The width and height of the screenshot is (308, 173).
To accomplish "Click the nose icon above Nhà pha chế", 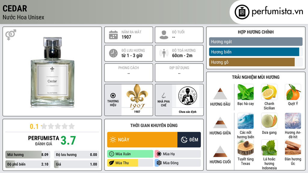I will point(163,96).
